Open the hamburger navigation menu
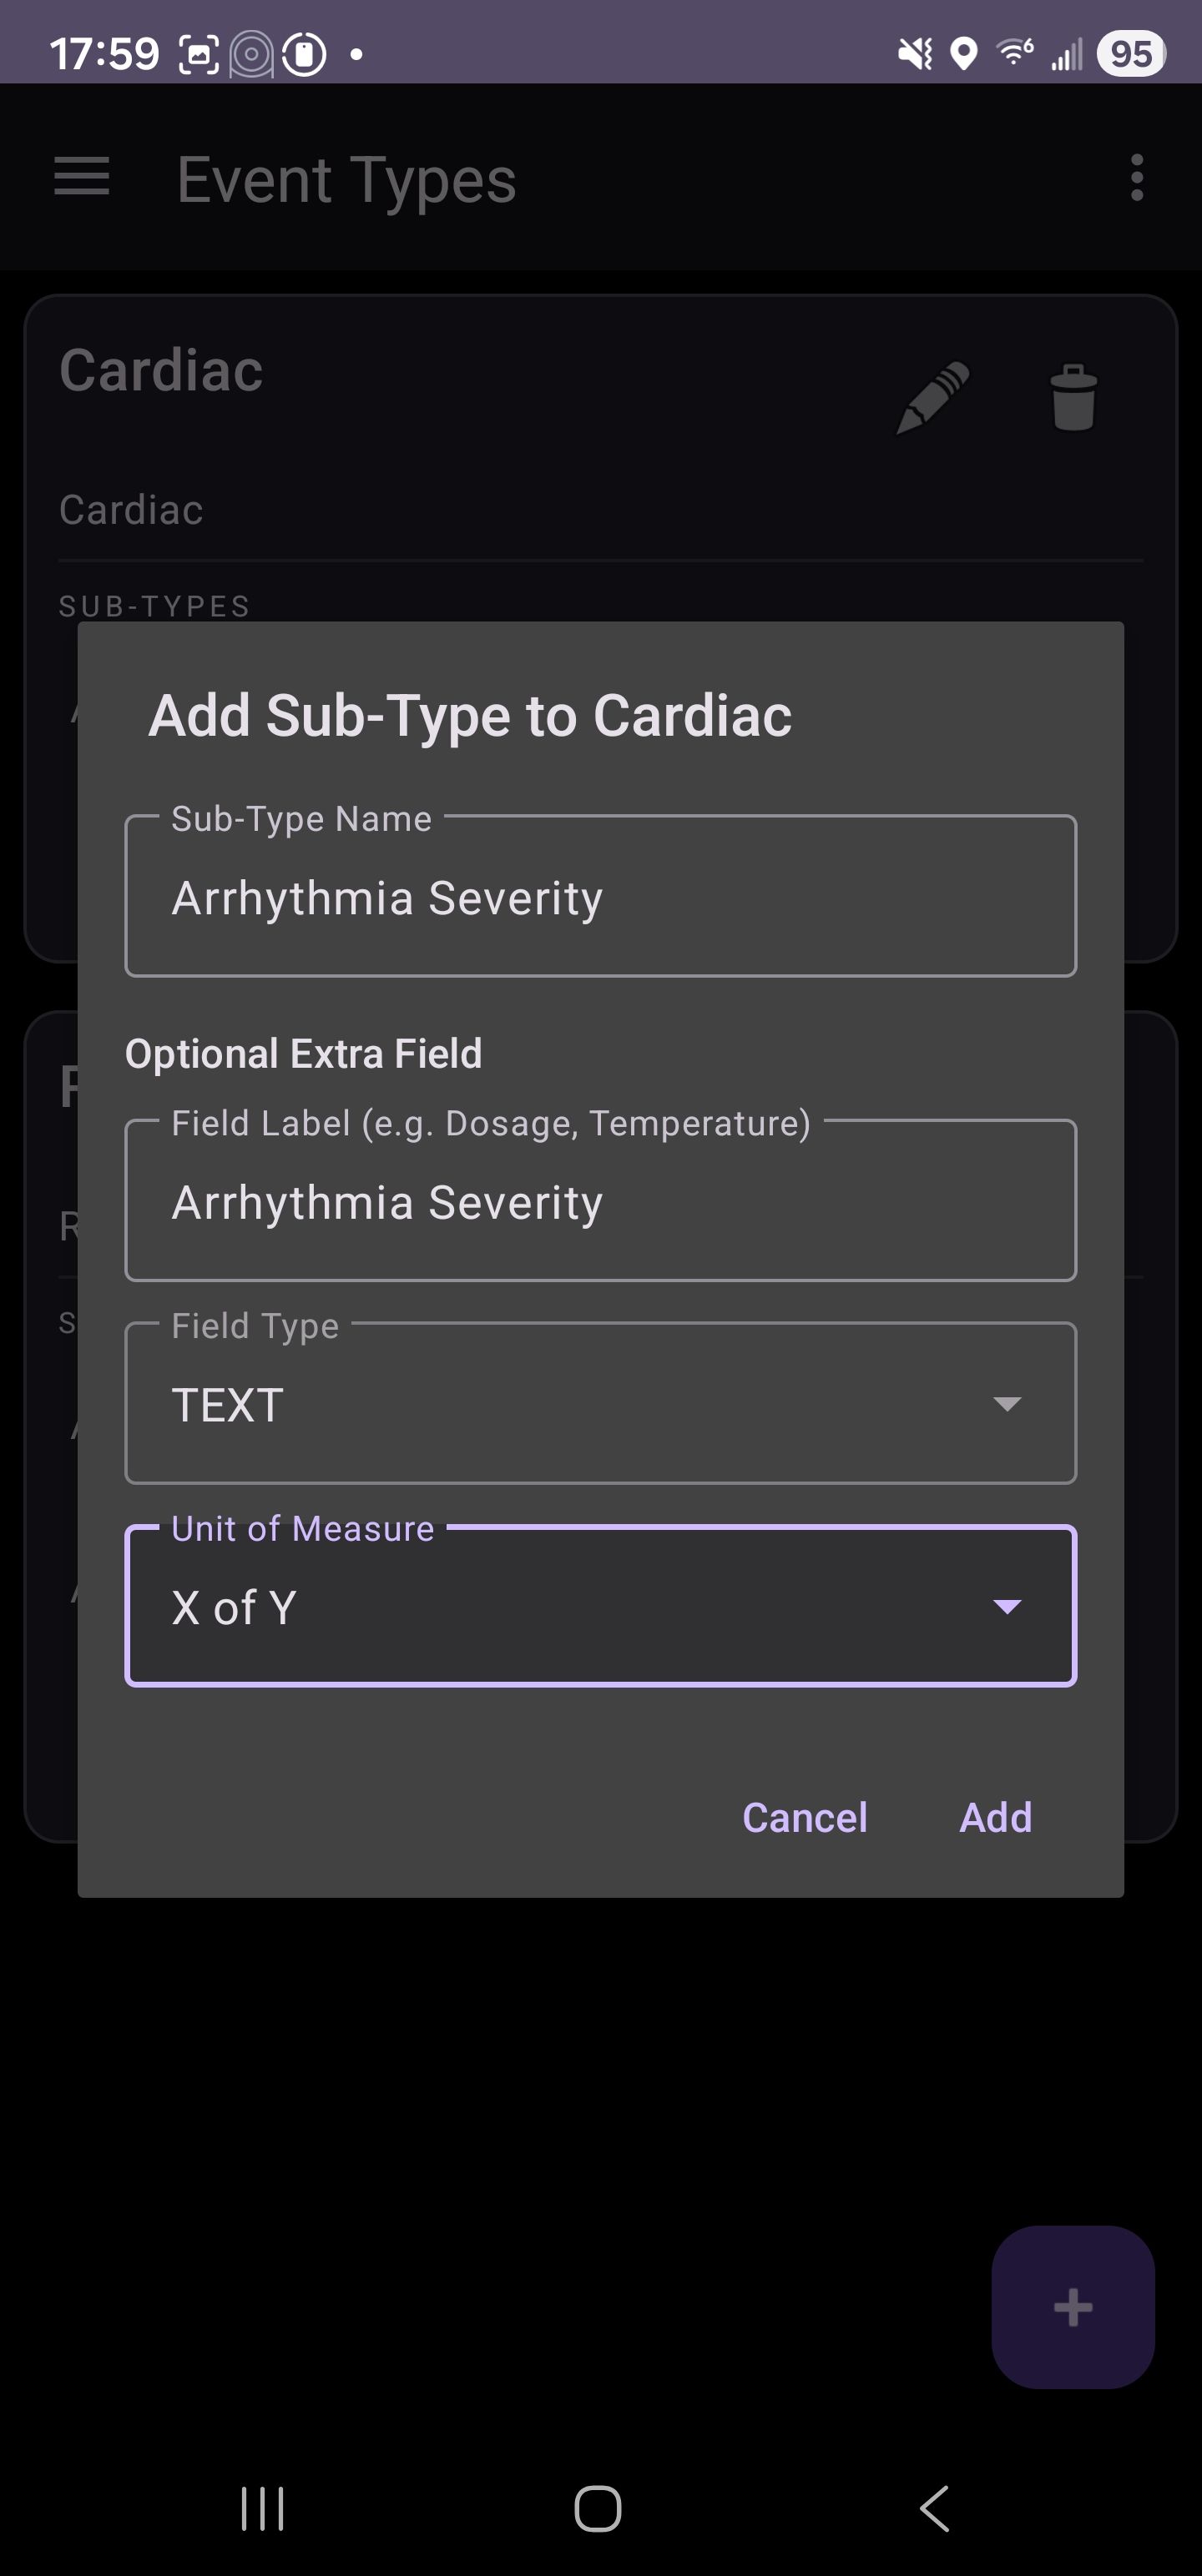 tap(81, 177)
